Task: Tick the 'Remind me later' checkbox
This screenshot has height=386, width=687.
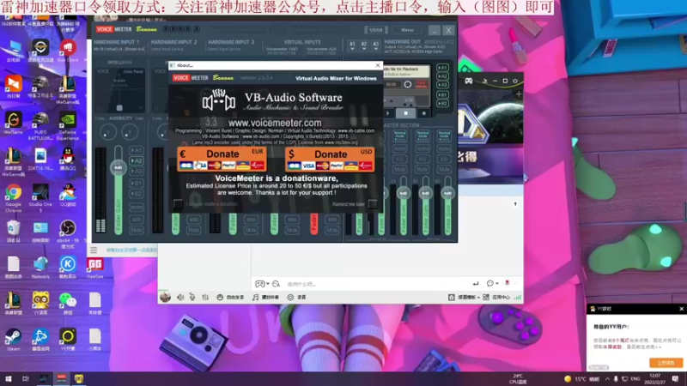Action: coord(373,204)
